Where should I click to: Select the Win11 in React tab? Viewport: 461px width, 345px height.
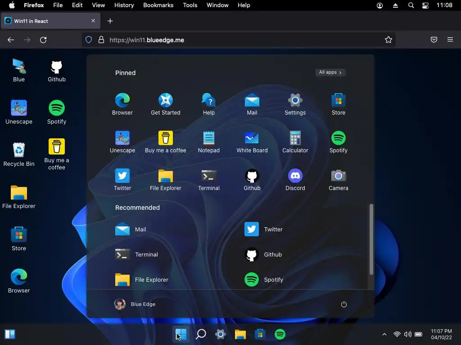click(50, 21)
